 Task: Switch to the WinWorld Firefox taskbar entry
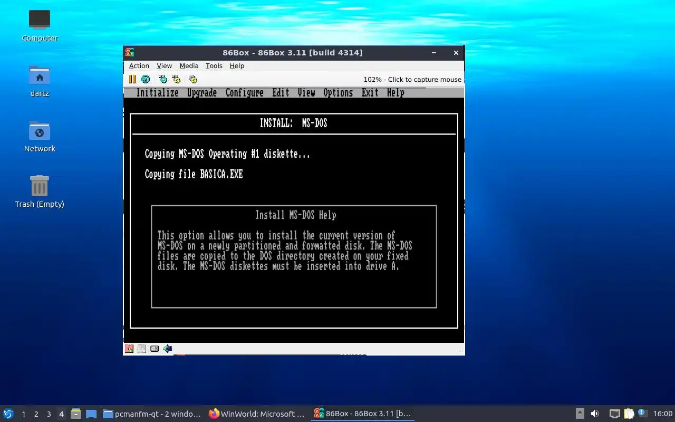[x=257, y=414]
